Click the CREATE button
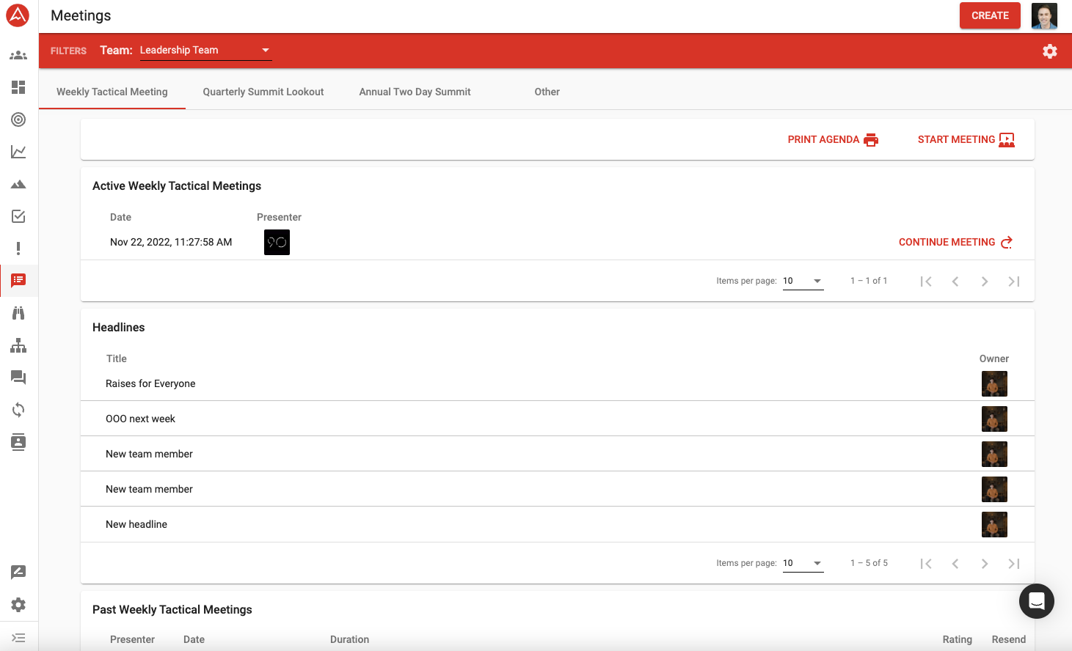The height and width of the screenshot is (651, 1072). coord(989,15)
